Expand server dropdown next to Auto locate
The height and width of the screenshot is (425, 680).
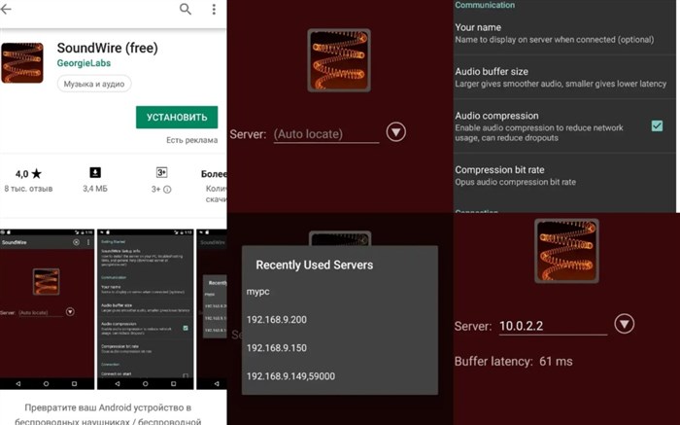click(396, 132)
